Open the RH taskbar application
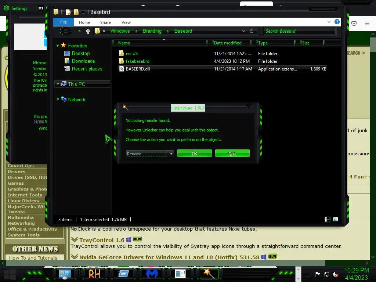The height and width of the screenshot is (282, 376). tap(94, 274)
